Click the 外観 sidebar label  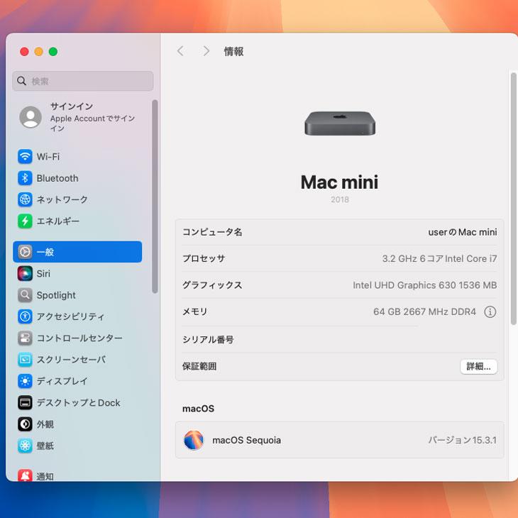45,424
